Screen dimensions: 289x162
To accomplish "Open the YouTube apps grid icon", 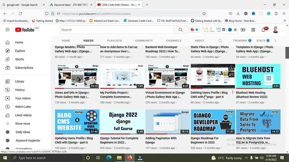I will 253,30.
